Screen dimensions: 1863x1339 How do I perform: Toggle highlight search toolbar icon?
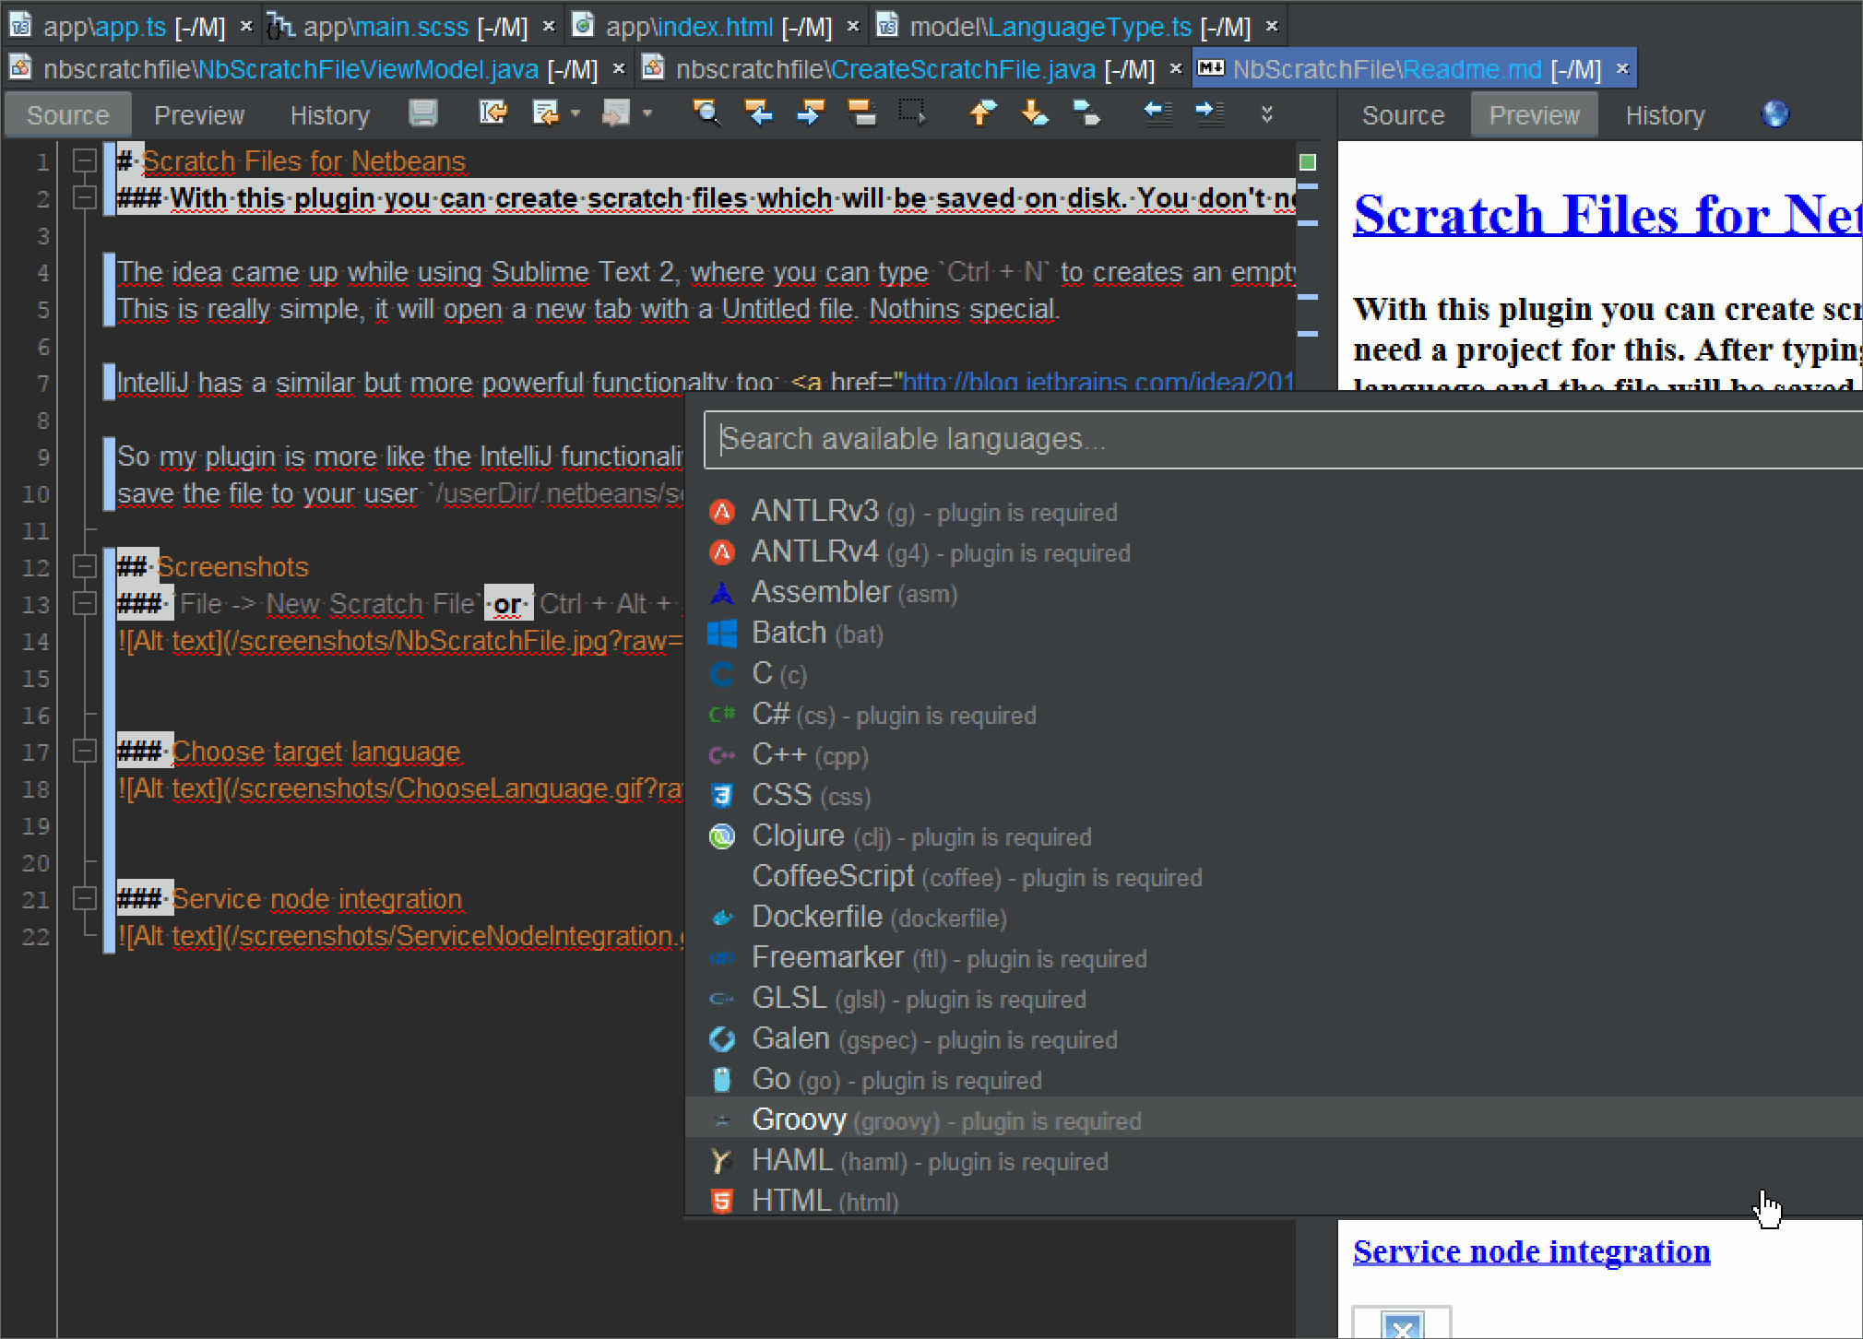861,113
